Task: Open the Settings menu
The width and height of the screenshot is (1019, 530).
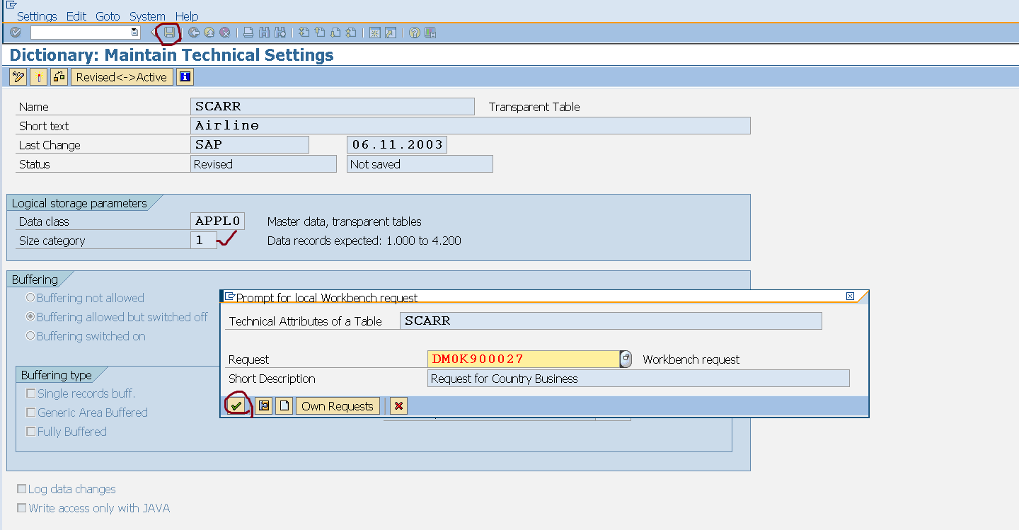Action: pos(37,16)
